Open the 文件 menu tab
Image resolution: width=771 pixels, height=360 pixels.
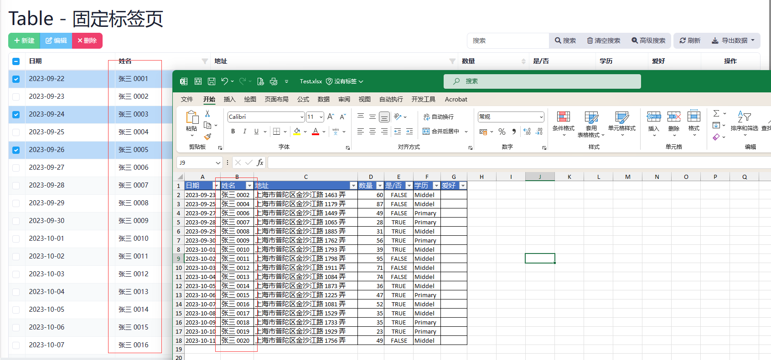tap(187, 99)
